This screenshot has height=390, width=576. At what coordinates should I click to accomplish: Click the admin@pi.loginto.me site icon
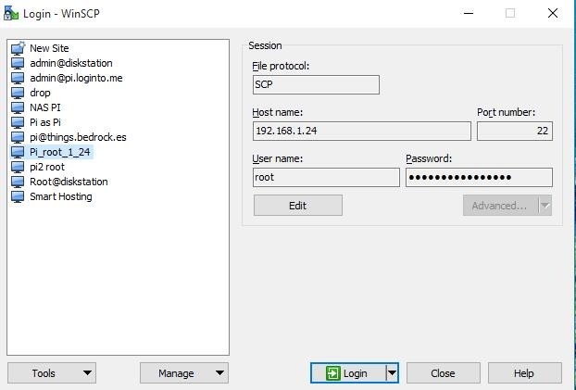point(18,78)
